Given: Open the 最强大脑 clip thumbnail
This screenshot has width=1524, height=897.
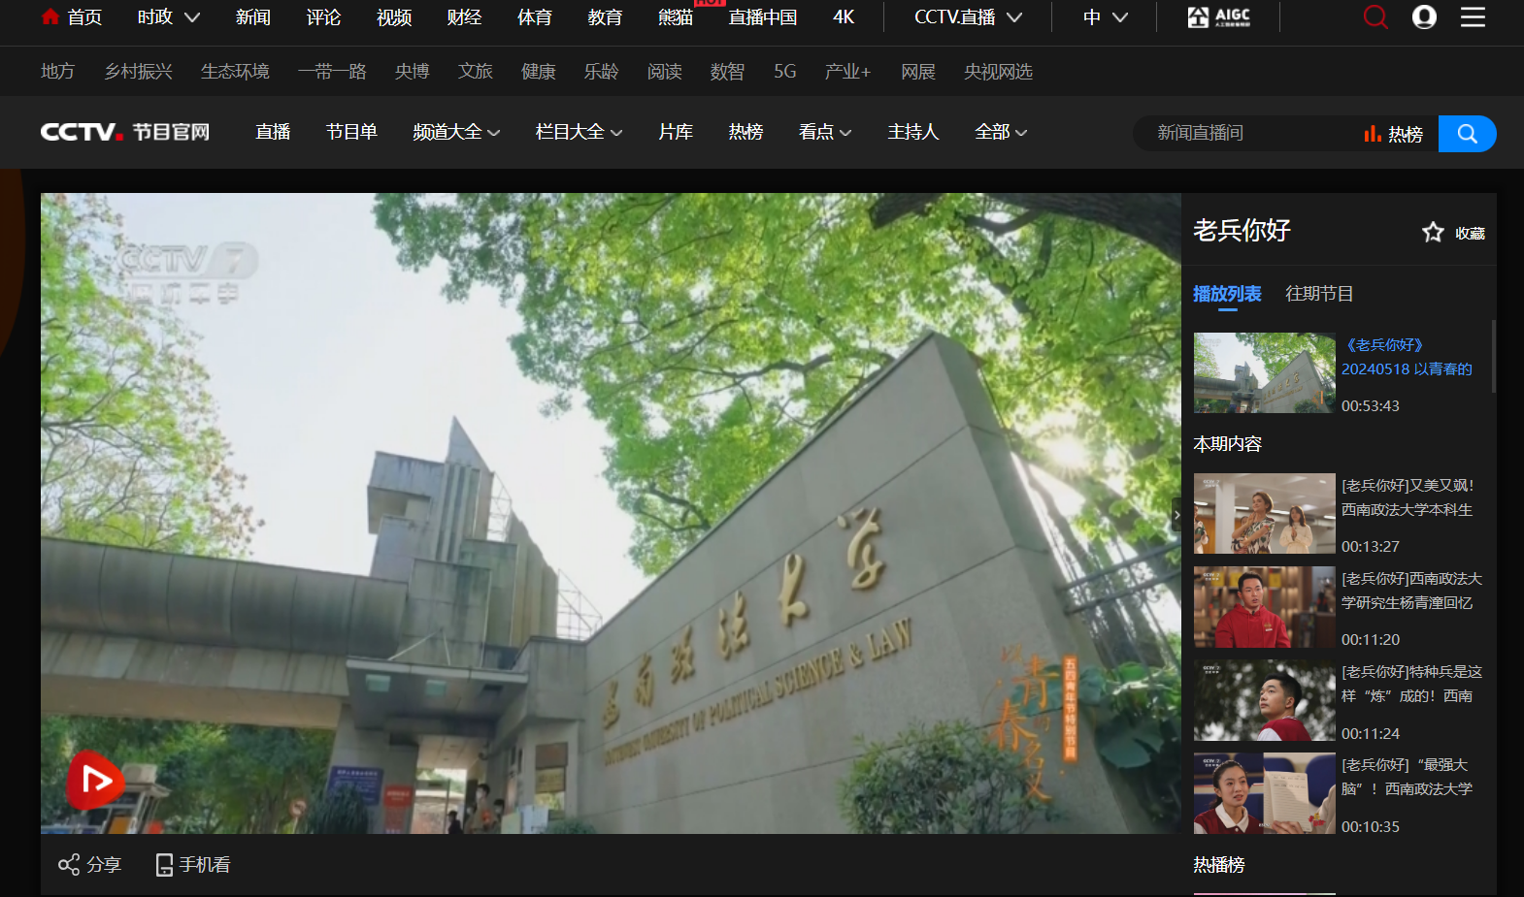Looking at the screenshot, I should tap(1264, 793).
